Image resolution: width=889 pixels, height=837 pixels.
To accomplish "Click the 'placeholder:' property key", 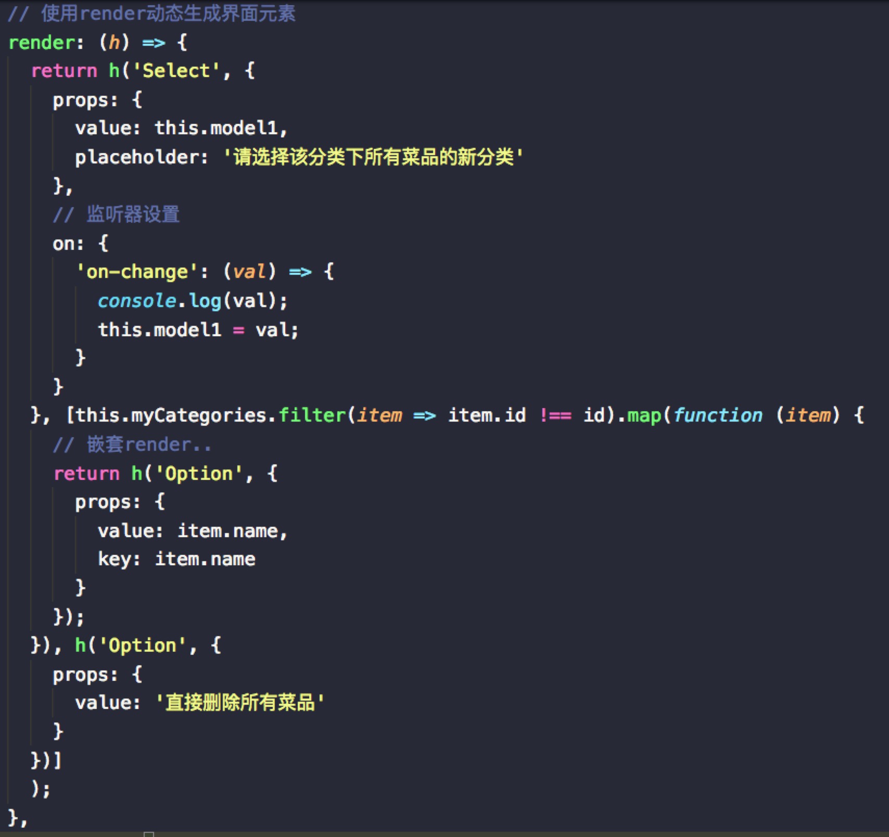I will pyautogui.click(x=142, y=157).
